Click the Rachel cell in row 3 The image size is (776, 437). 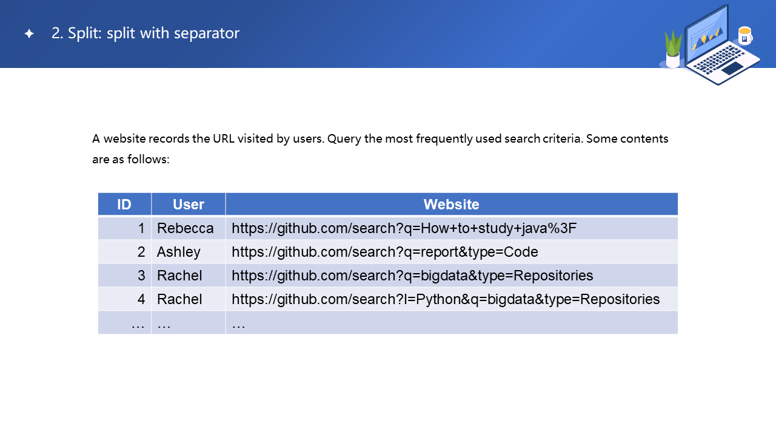pos(179,276)
